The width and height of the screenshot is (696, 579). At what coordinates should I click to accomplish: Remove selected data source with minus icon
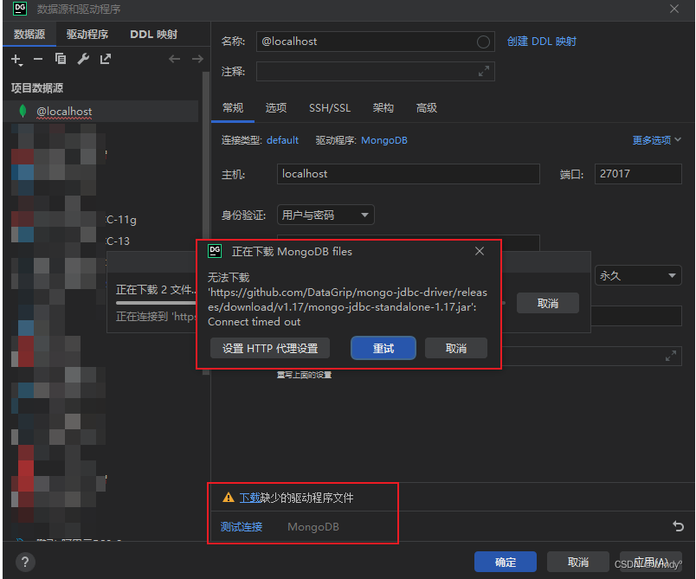[x=38, y=59]
